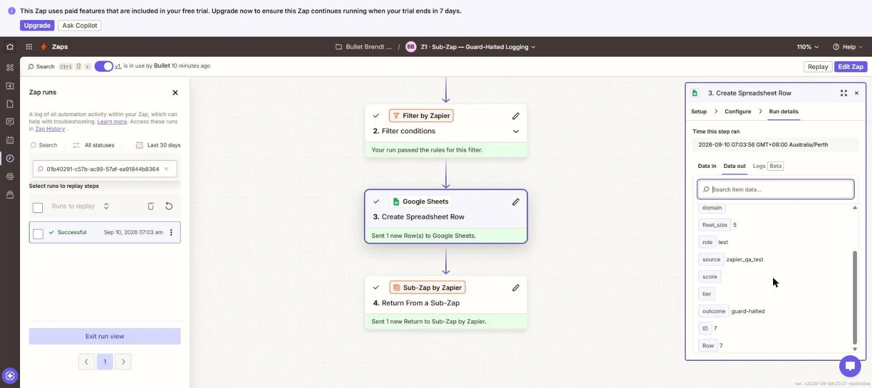Open the Zap runs clock icon in the sidebar
The height and width of the screenshot is (388, 872).
coord(9,158)
